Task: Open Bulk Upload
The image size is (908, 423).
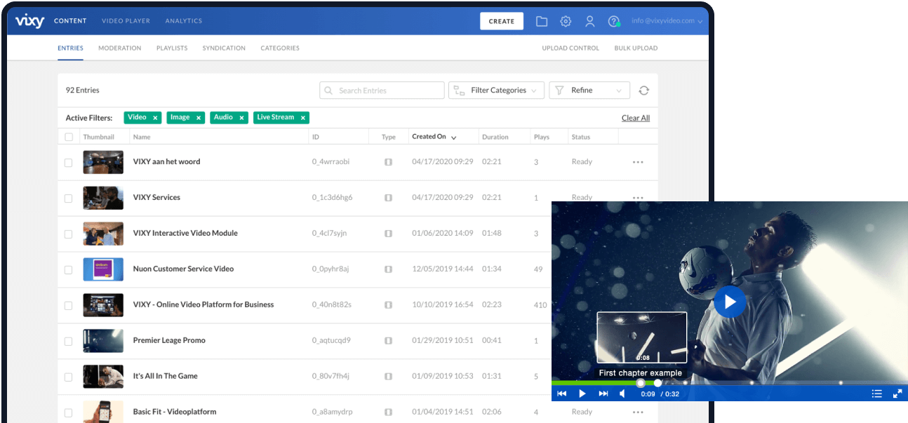Action: (x=636, y=48)
